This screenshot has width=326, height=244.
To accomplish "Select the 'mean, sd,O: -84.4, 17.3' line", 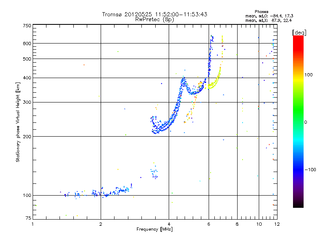I will [269, 16].
